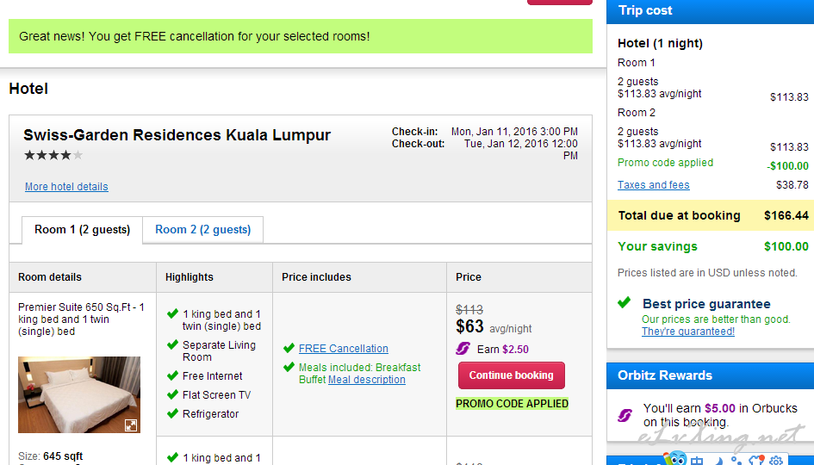This screenshot has width=814, height=465.
Task: Open the input method settings gear icon
Action: 776,461
